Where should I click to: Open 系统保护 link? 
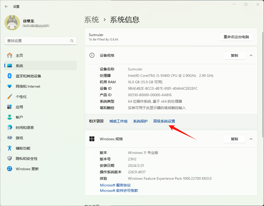pos(140,121)
